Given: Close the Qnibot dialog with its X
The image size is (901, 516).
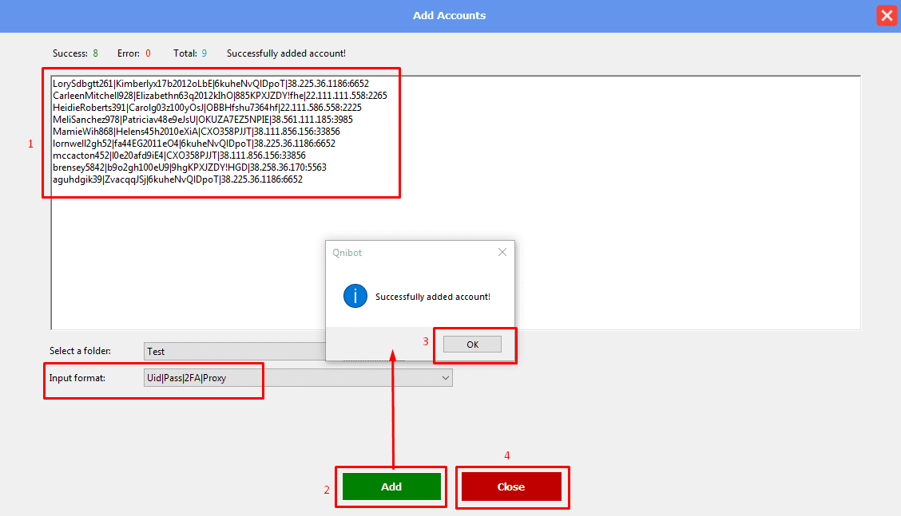Looking at the screenshot, I should [502, 252].
